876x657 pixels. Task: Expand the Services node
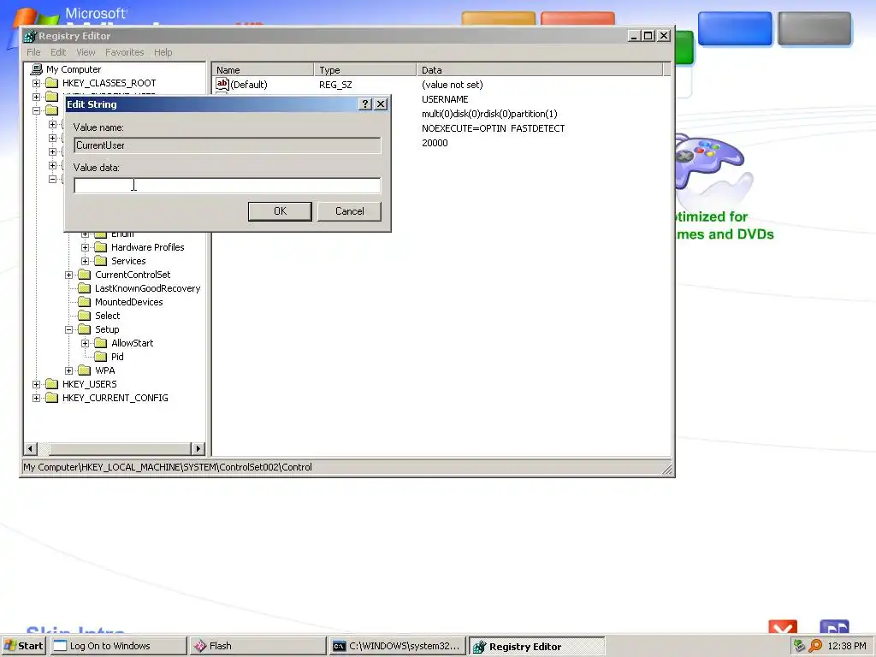(85, 261)
